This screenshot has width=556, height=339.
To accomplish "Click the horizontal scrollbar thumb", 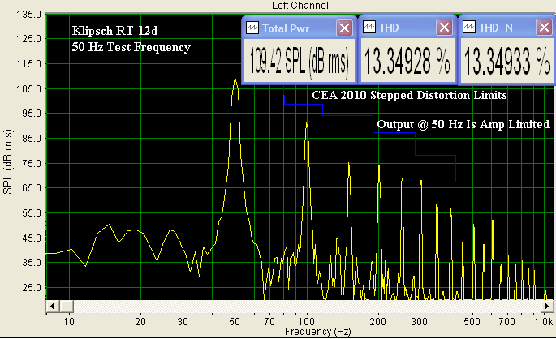I will 67,306.
